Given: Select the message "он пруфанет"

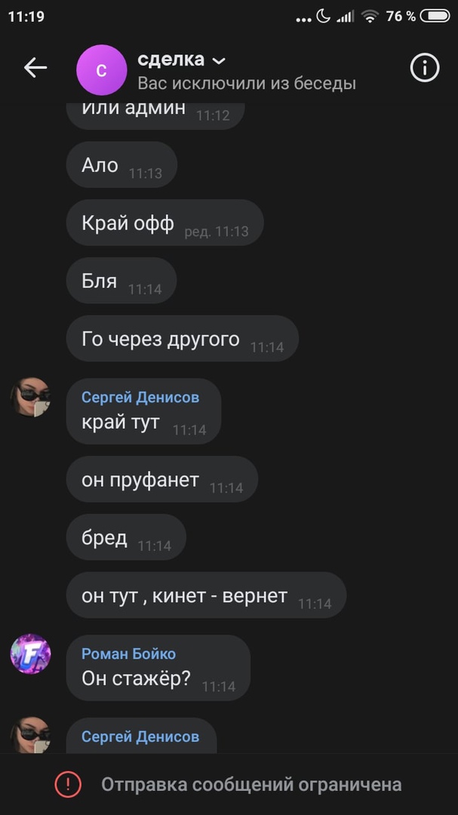Looking at the screenshot, I should point(162,479).
